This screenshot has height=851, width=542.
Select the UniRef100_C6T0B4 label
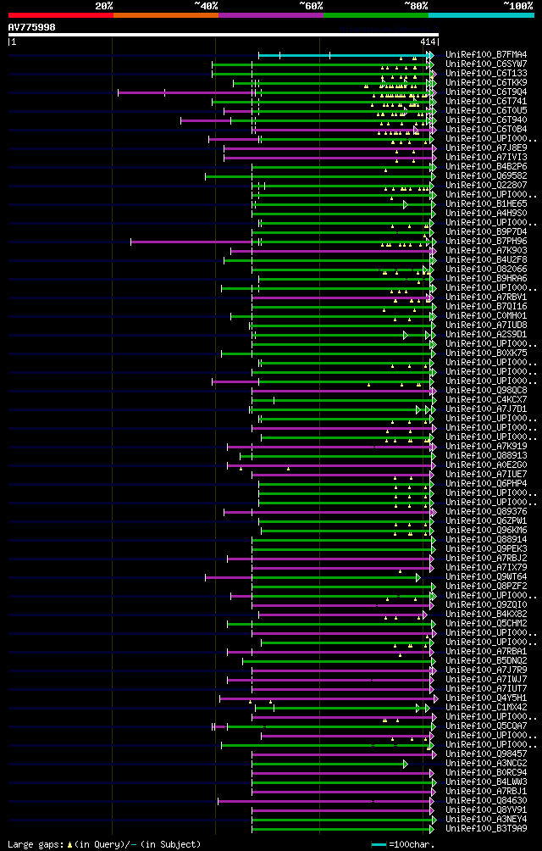tap(485, 129)
